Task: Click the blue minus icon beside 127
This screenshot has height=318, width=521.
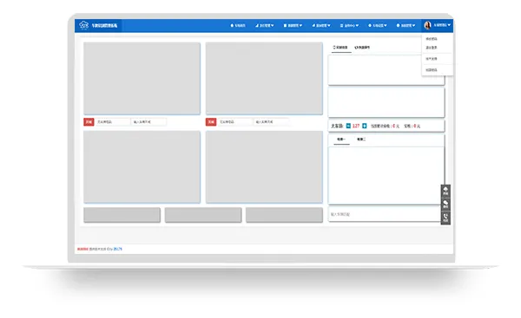Action: tap(348, 126)
